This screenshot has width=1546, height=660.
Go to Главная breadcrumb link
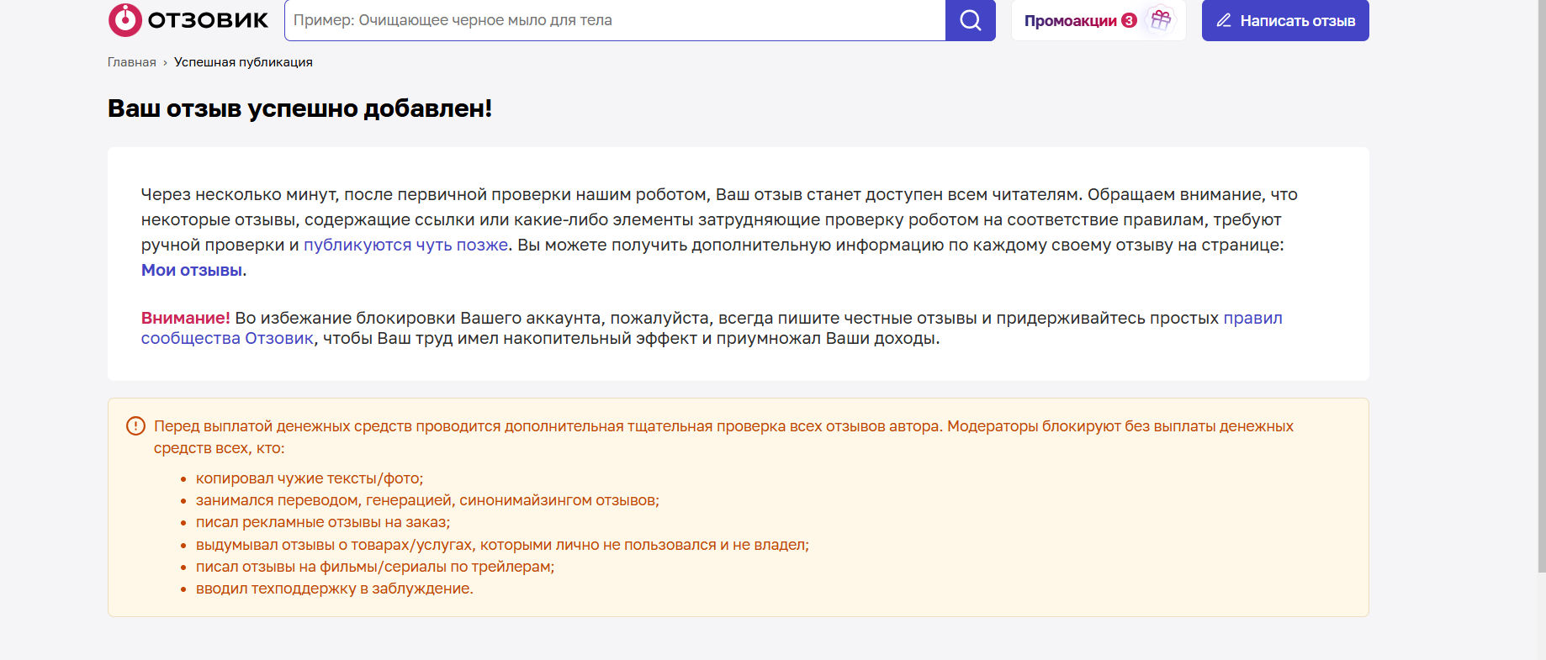131,62
